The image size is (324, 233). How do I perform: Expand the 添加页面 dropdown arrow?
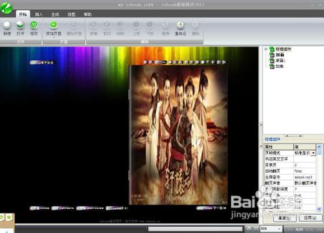click(x=53, y=38)
